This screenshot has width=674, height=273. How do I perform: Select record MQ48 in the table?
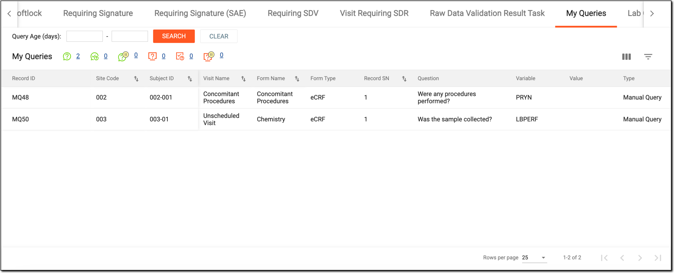point(20,98)
